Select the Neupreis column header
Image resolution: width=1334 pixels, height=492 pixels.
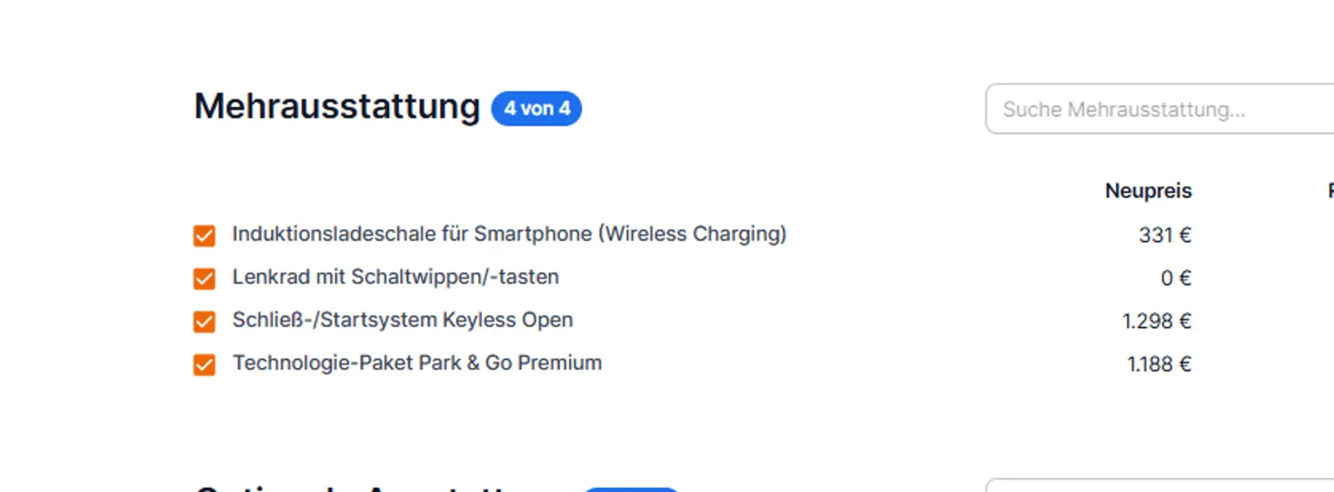point(1148,190)
